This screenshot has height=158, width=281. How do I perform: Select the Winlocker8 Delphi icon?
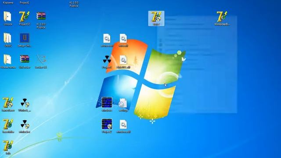pos(222,17)
